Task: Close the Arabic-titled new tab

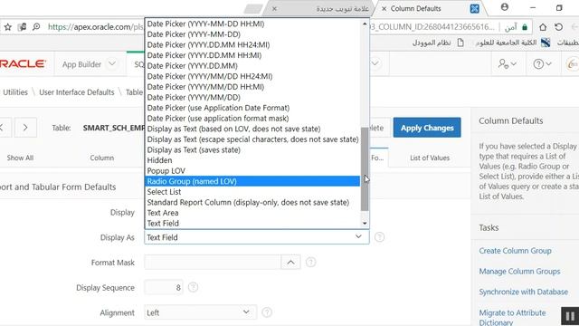Action: [x=274, y=8]
